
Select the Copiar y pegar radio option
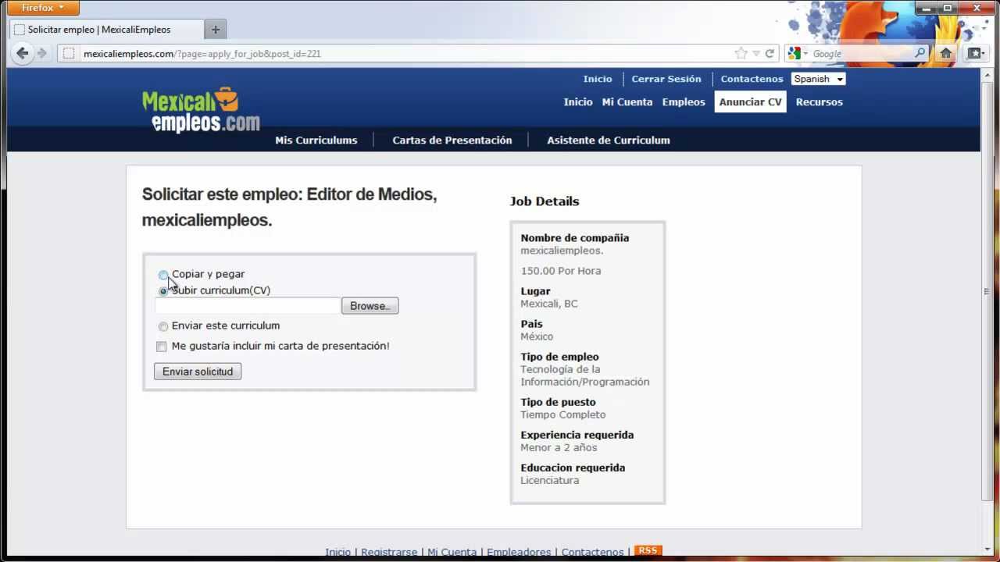[x=163, y=275]
